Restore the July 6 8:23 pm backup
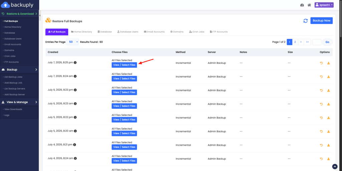 (x=321, y=91)
